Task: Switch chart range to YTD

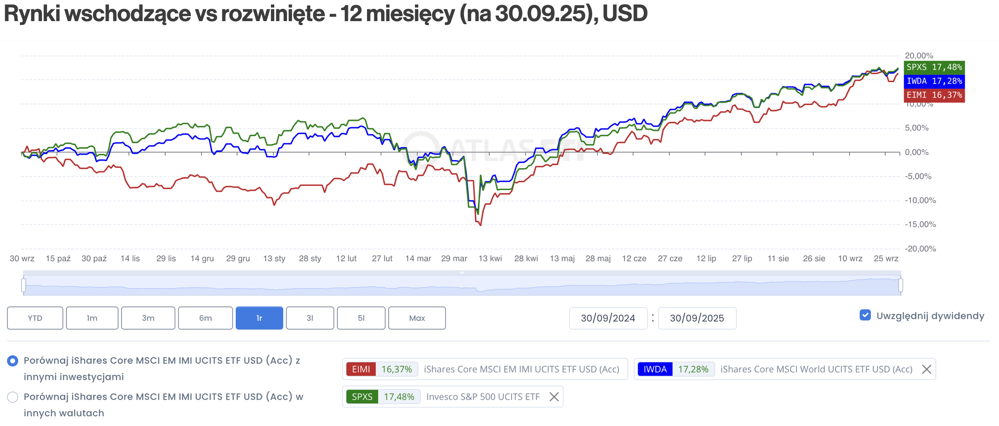Action: tap(35, 318)
